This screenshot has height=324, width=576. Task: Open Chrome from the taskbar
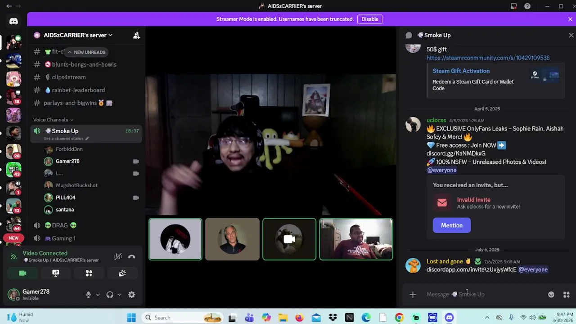click(399, 318)
